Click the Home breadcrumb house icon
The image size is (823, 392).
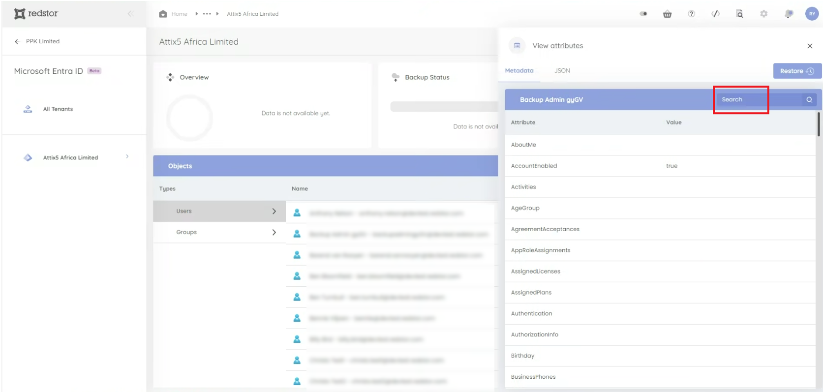163,14
